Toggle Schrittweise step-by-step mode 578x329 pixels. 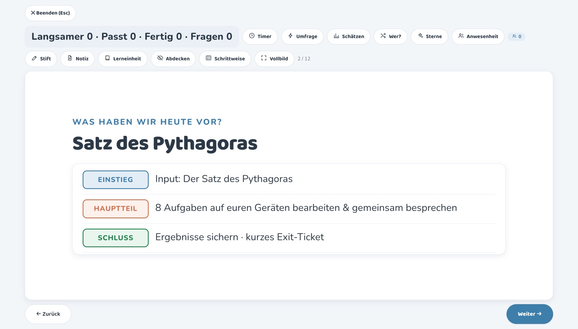coord(225,59)
